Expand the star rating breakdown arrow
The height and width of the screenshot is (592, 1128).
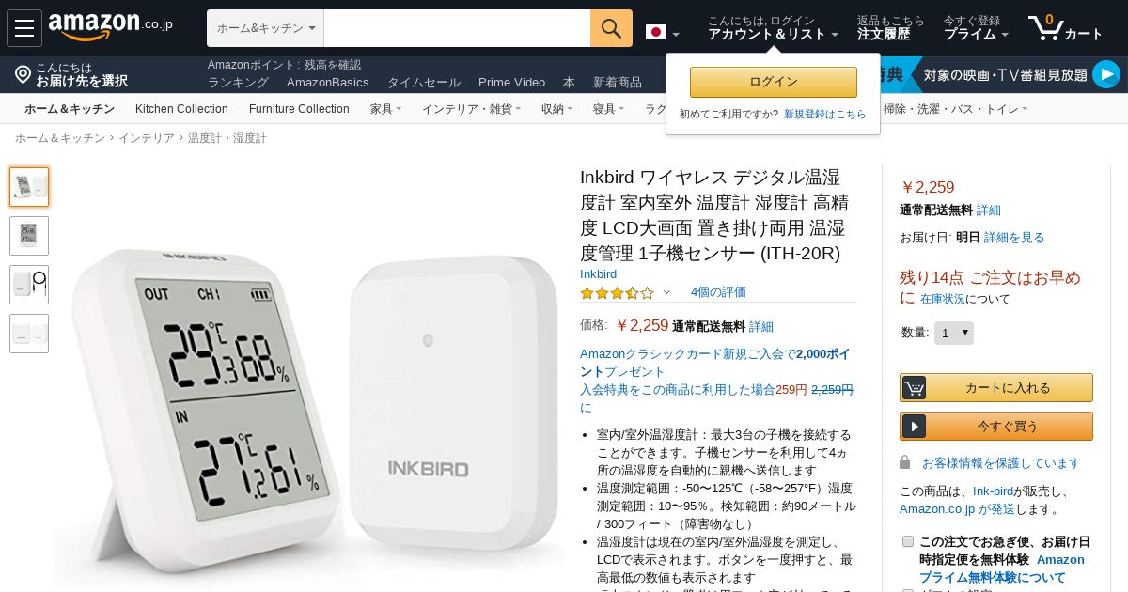[667, 292]
